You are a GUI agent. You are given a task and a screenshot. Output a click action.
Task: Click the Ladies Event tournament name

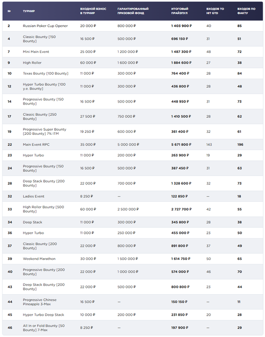34,196
